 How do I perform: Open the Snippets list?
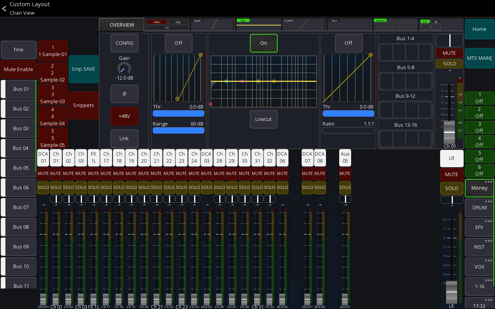(x=84, y=105)
